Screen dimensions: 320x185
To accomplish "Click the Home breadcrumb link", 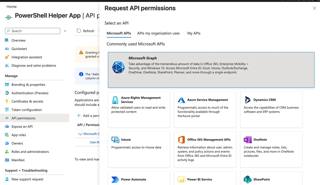I will point(11,7).
